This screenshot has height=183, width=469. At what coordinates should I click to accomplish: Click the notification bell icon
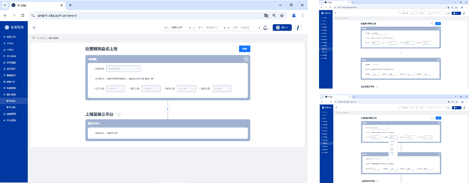pos(266,28)
